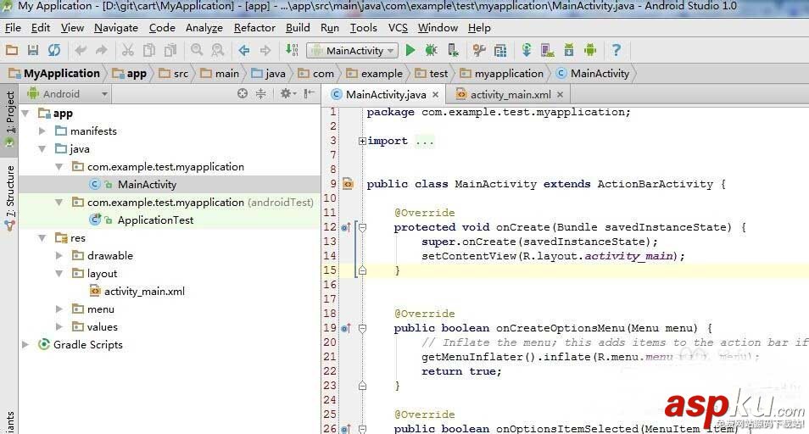Toggle the 1: Project side tab
Image resolution: width=809 pixels, height=434 pixels.
[10, 119]
